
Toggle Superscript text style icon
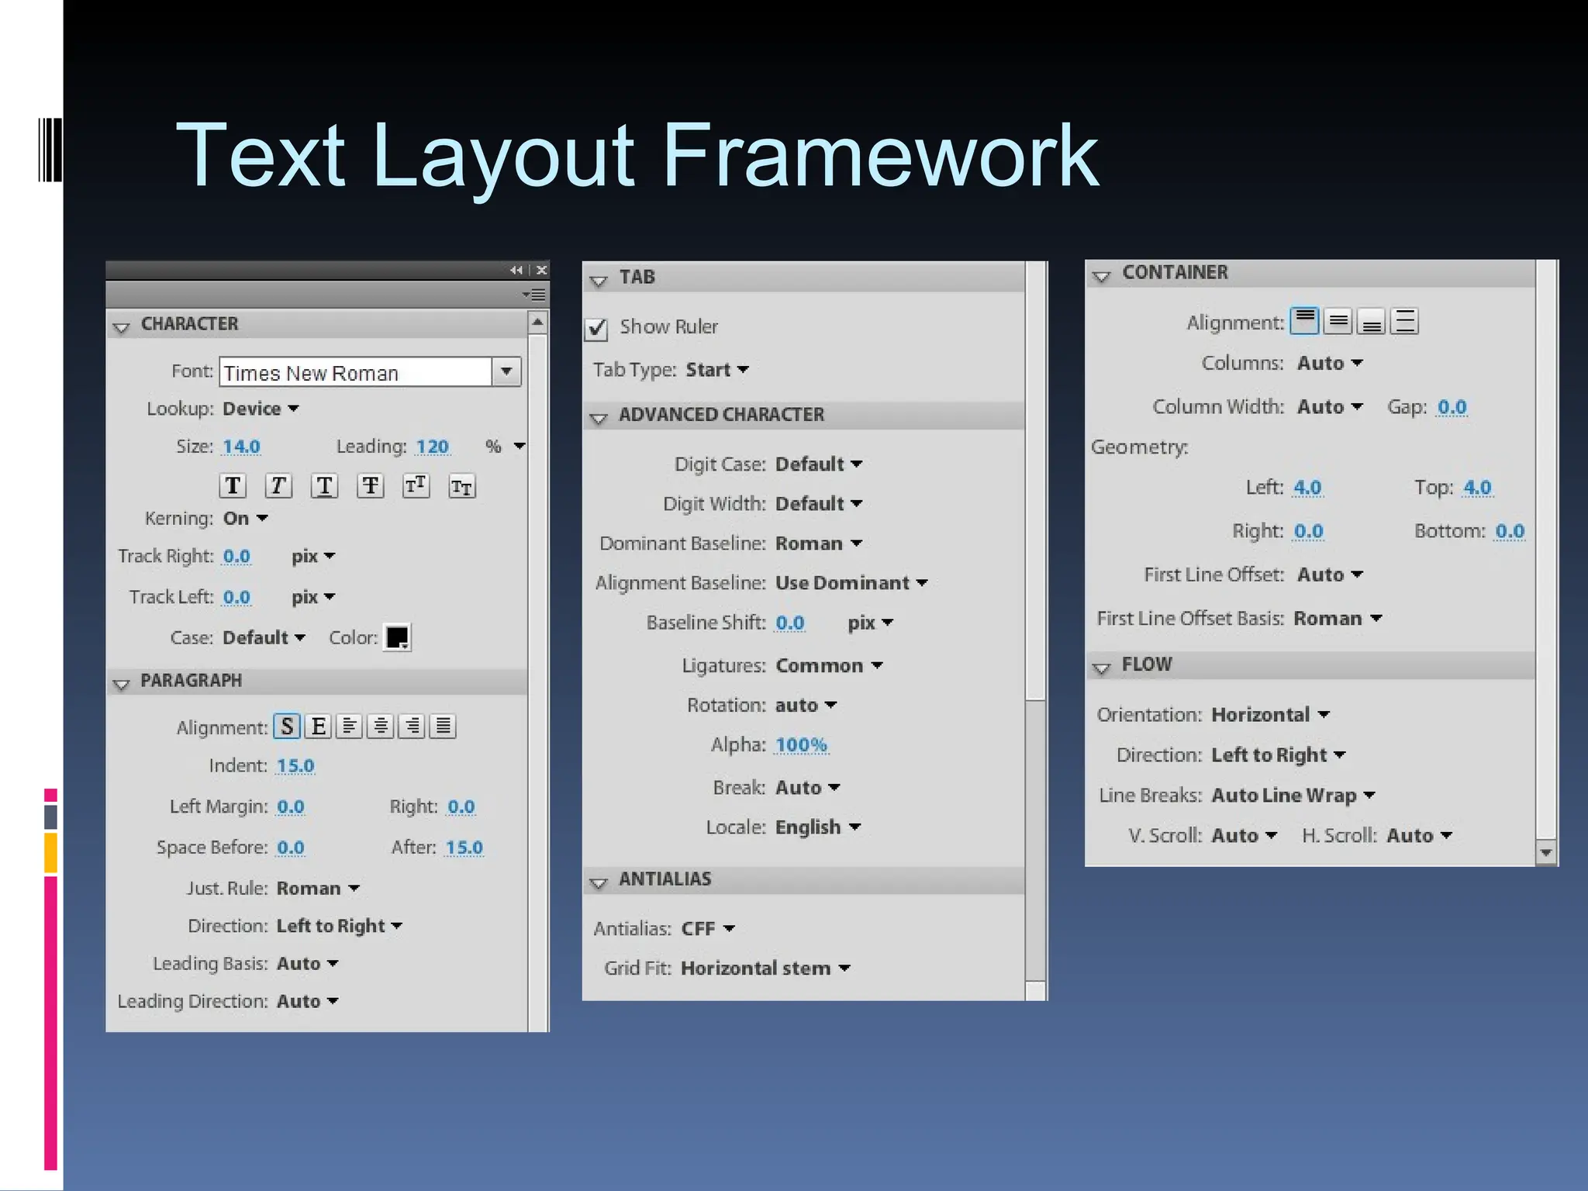416,486
